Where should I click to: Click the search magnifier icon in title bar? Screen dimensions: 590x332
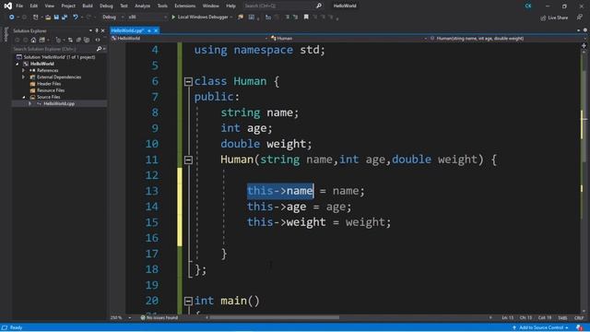pos(319,6)
